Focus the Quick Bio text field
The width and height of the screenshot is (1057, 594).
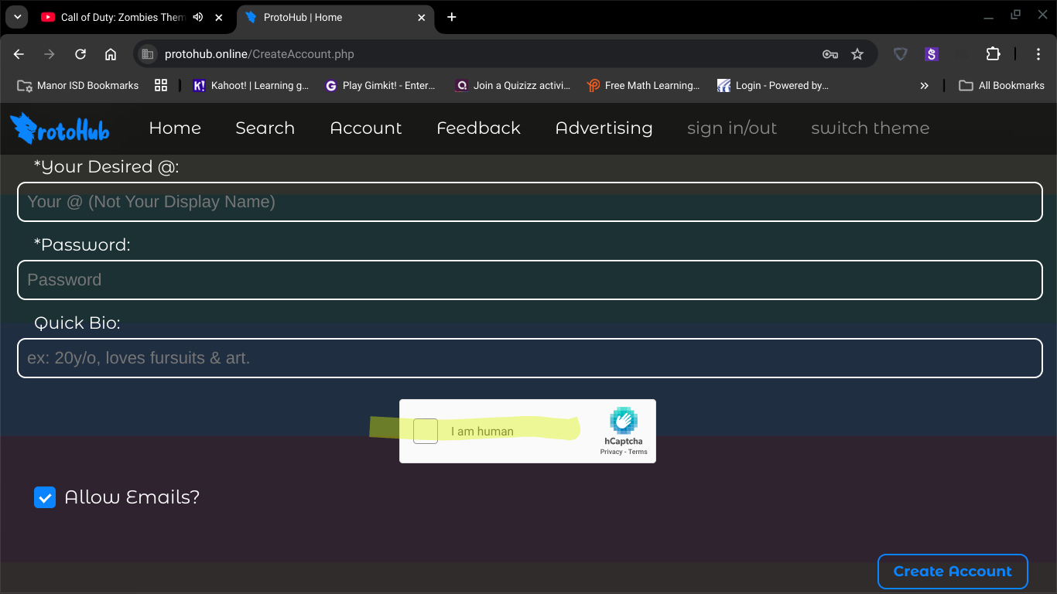tap(529, 358)
